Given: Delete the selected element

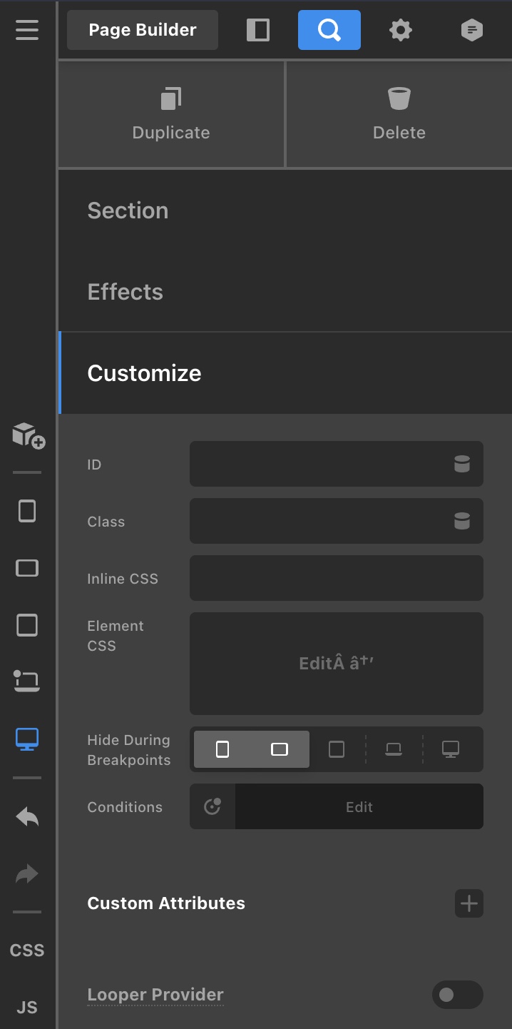Looking at the screenshot, I should [399, 114].
